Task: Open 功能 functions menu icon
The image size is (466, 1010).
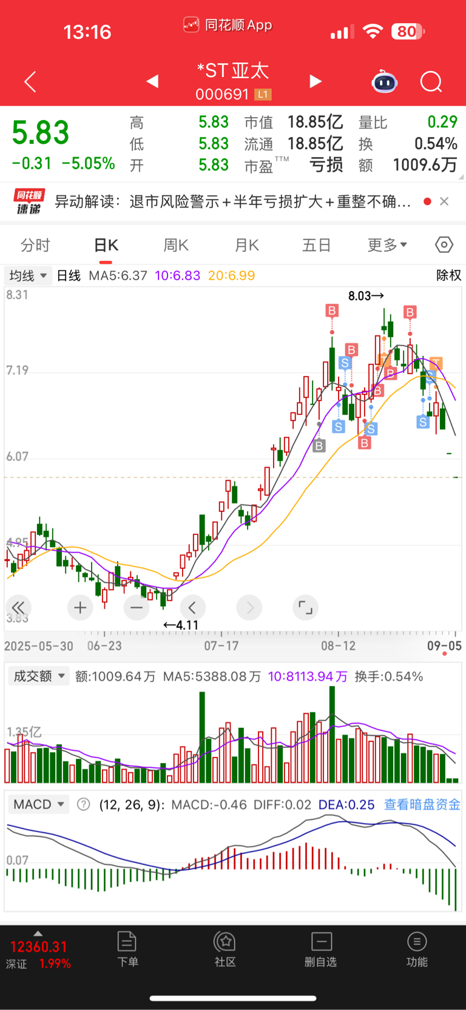Action: [417, 942]
